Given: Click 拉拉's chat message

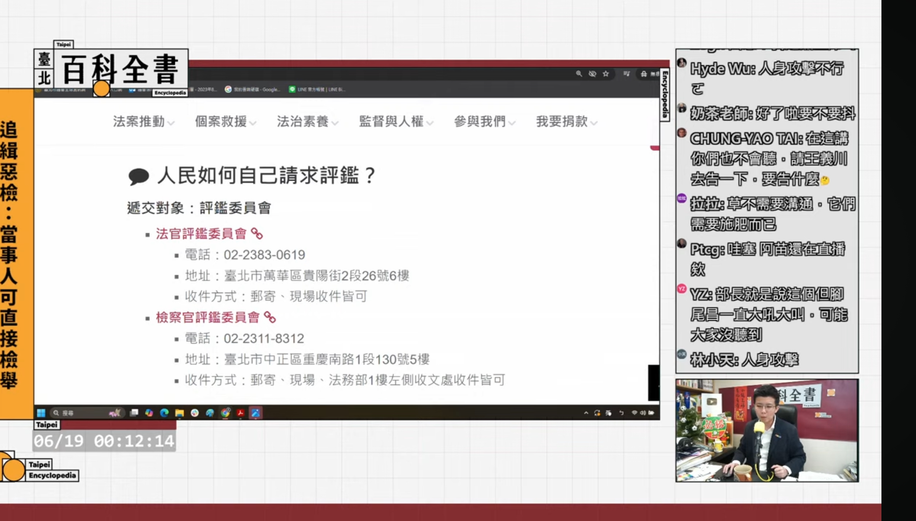Looking at the screenshot, I should (767, 214).
